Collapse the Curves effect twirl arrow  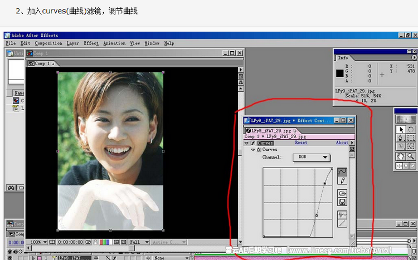[x=246, y=143]
